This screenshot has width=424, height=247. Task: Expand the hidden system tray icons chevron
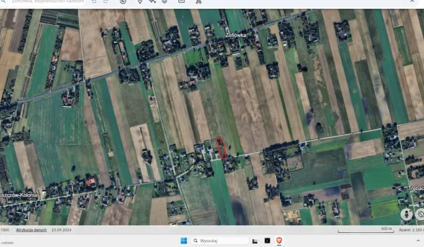click(x=418, y=241)
